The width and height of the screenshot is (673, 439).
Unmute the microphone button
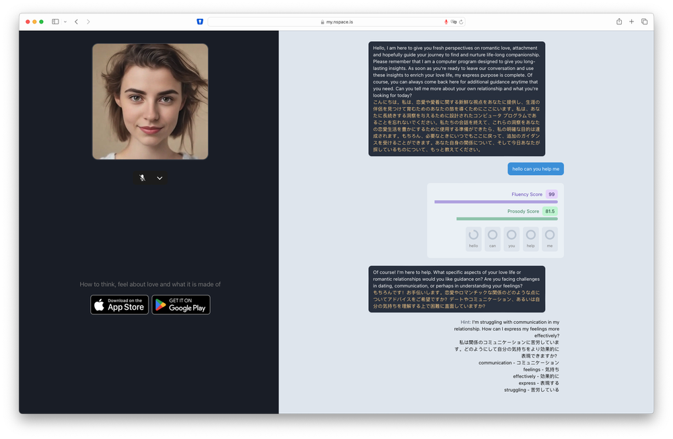point(142,178)
